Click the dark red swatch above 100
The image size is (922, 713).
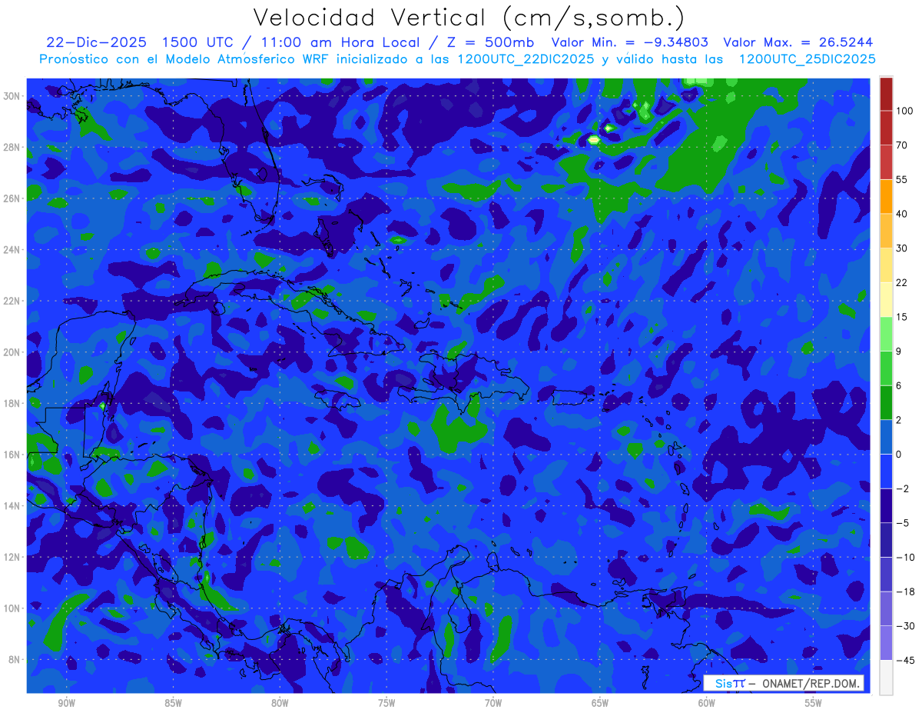pyautogui.click(x=886, y=94)
